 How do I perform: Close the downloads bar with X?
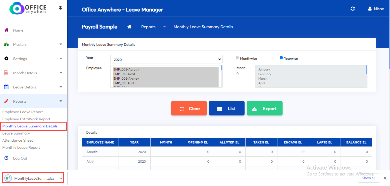[x=385, y=178]
